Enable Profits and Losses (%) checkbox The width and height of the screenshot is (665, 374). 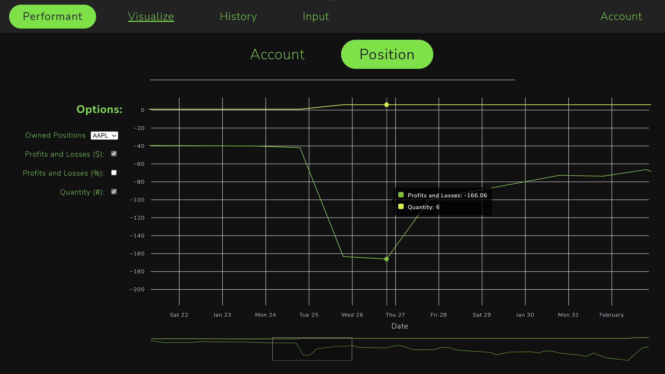tap(114, 173)
